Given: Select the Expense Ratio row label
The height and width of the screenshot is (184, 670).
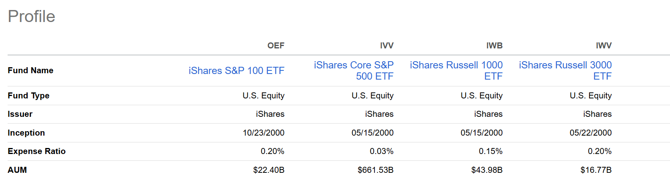Looking at the screenshot, I should 36,151.
